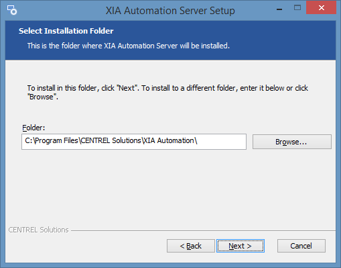Close the setup wizard with the red X

tap(321, 8)
